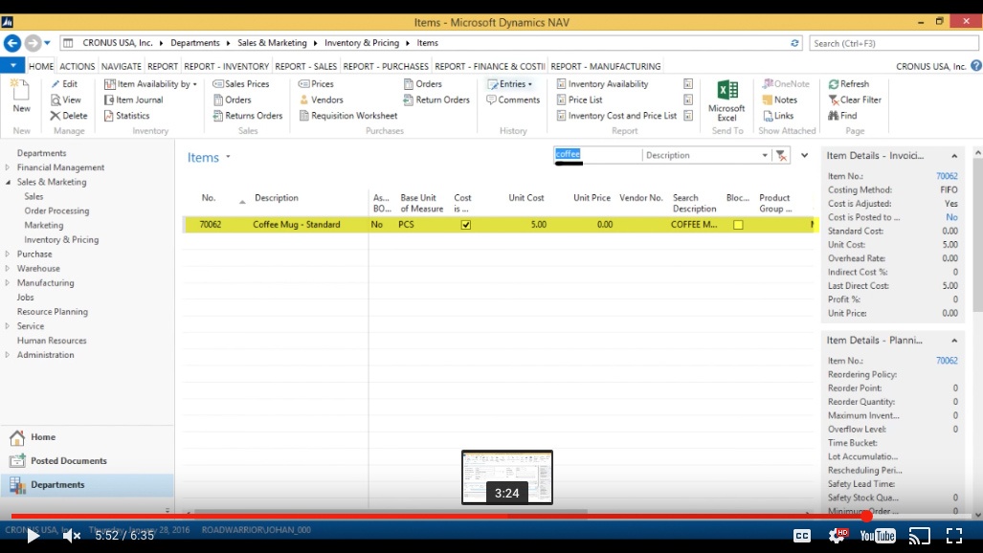Screen dimensions: 983x553
Task: Enter video fullscreen mode
Action: point(954,536)
